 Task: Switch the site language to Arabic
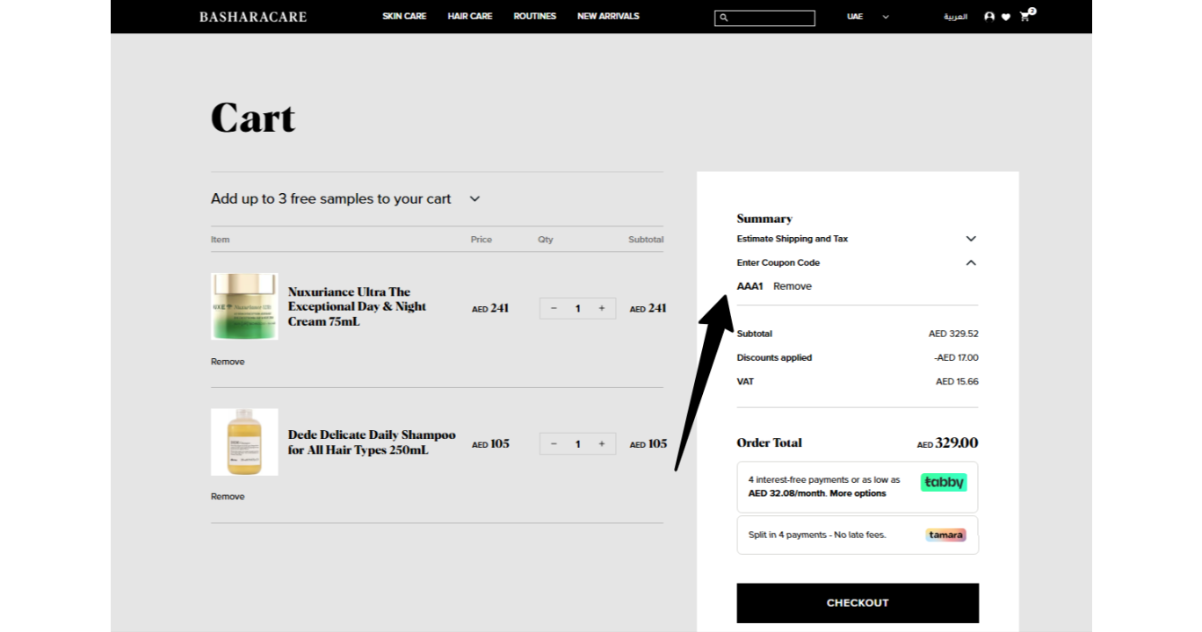click(956, 17)
